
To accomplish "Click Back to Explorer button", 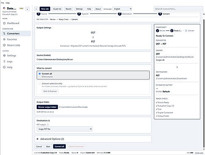I will pyautogui.click(x=50, y=91).
